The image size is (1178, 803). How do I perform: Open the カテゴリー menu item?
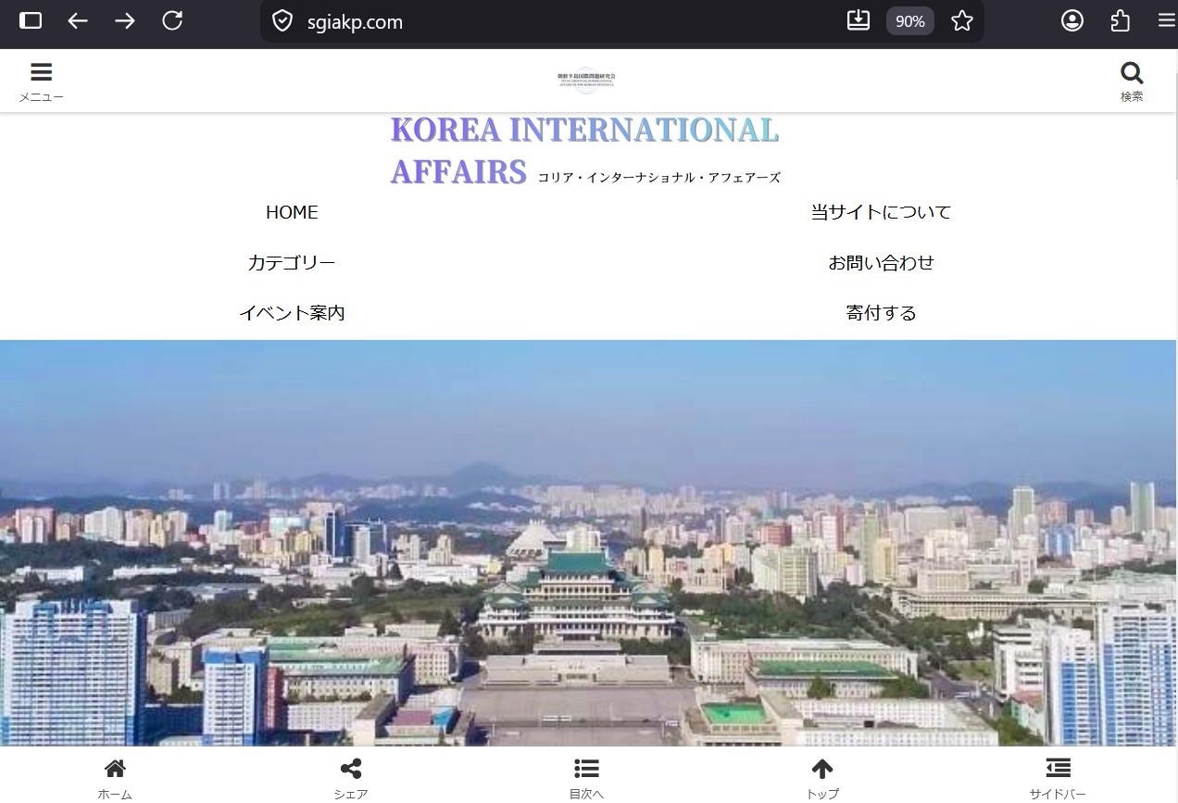click(x=292, y=263)
